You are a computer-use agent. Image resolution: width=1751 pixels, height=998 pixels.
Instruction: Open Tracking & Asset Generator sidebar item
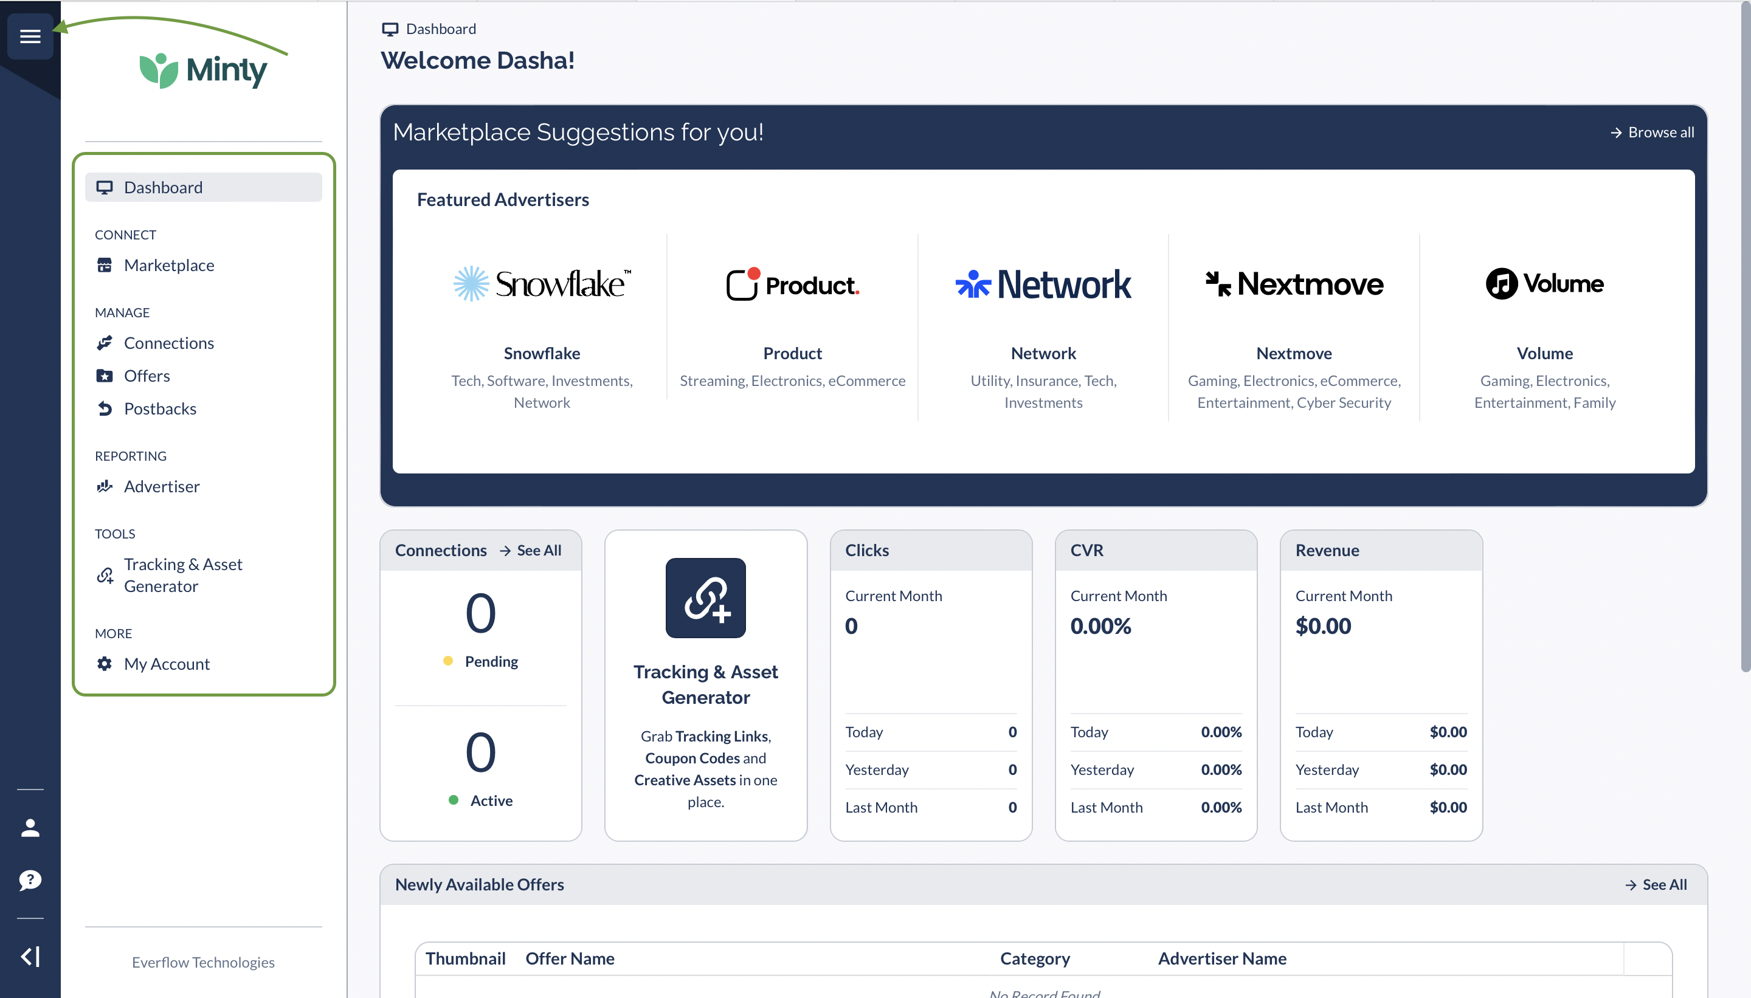tap(182, 575)
